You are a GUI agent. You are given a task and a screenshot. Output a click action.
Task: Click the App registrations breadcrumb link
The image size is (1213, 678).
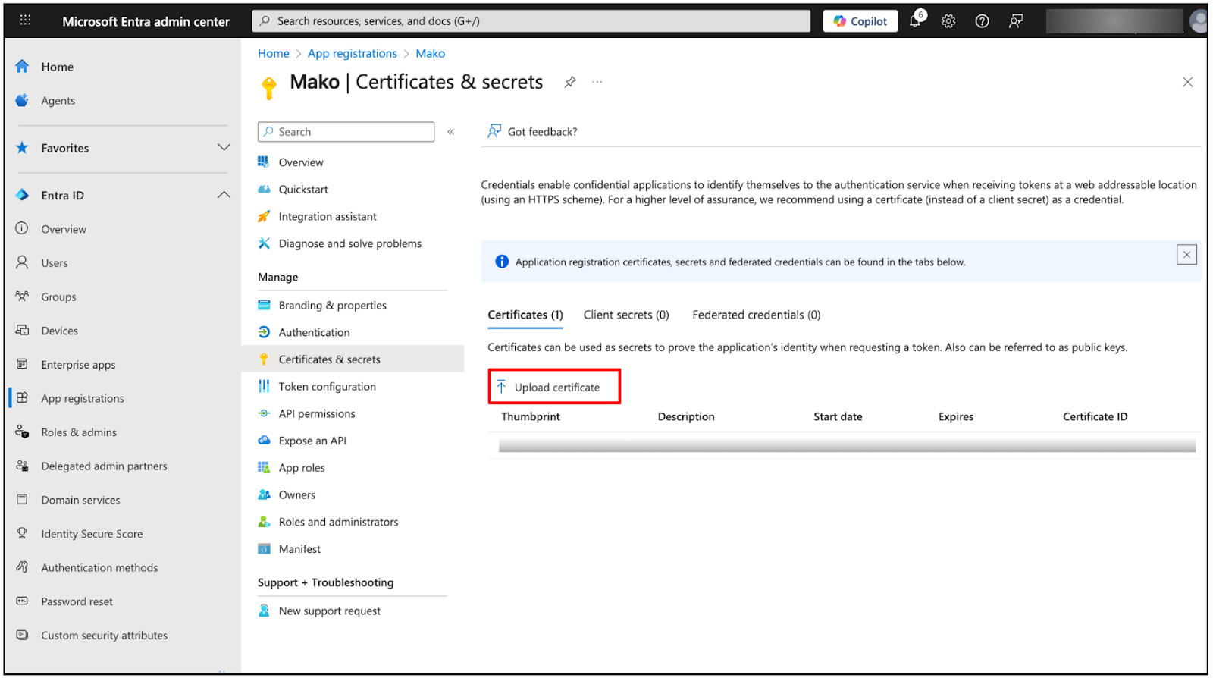353,53
